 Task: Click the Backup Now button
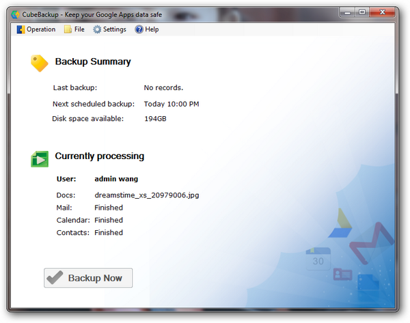88,278
